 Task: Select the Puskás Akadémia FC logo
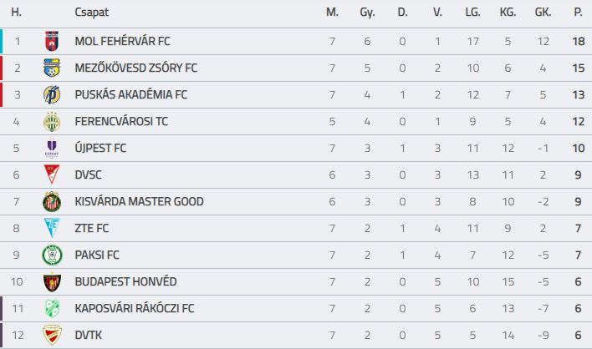52,94
